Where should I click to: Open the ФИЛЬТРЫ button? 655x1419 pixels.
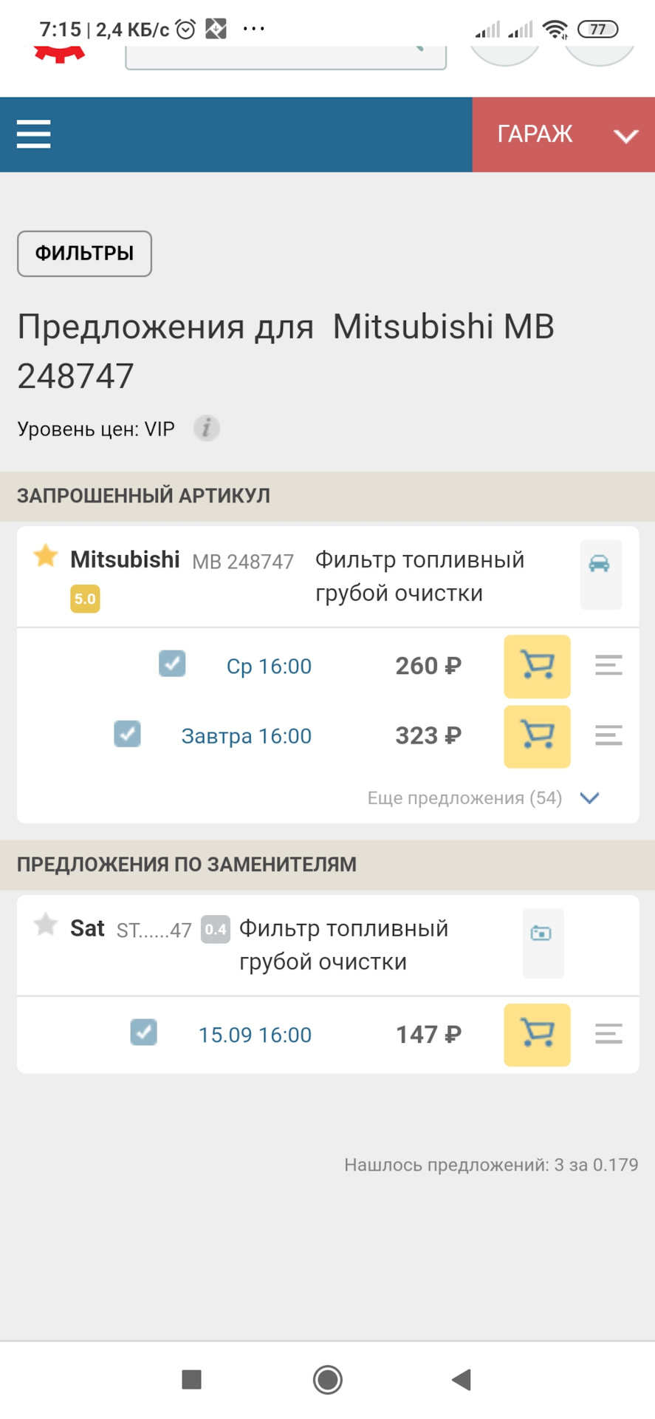point(84,253)
